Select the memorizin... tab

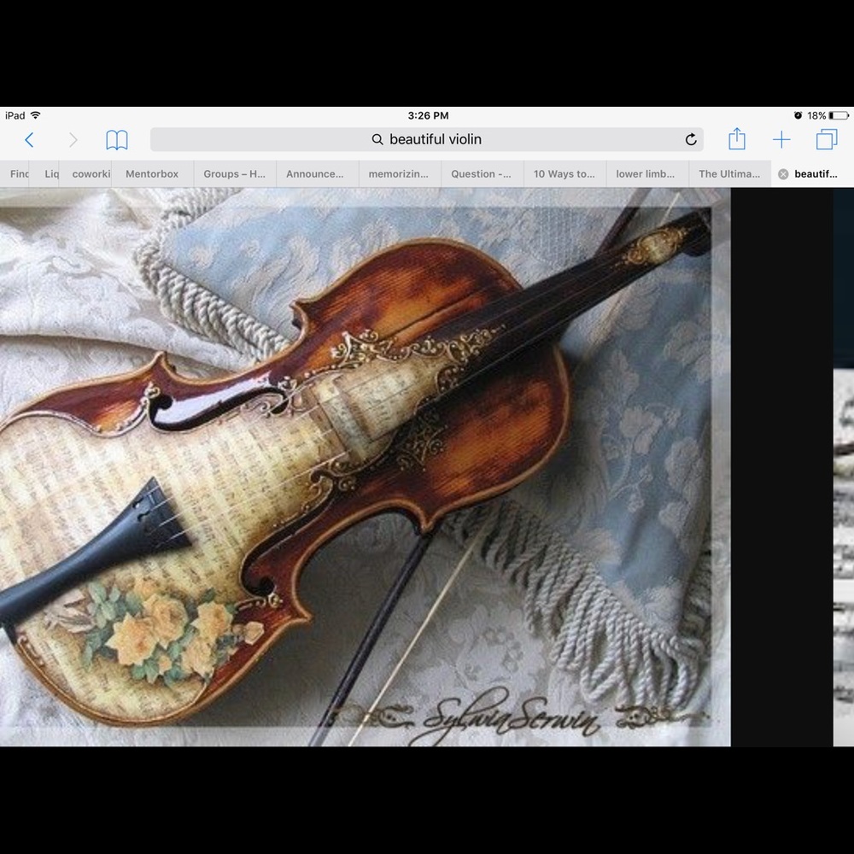(398, 174)
